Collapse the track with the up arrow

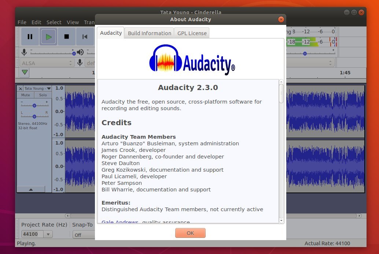[31, 190]
